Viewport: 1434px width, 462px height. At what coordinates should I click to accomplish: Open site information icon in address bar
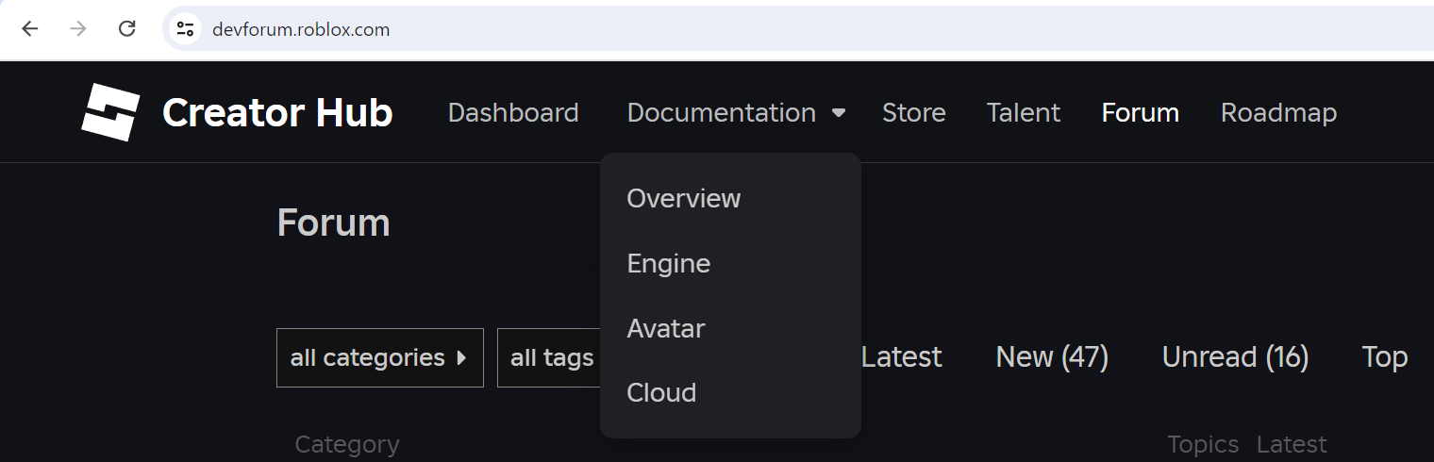point(186,29)
